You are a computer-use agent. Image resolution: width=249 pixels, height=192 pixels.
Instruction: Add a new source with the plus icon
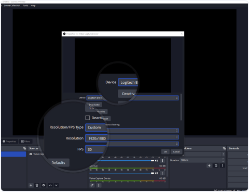click(x=31, y=185)
